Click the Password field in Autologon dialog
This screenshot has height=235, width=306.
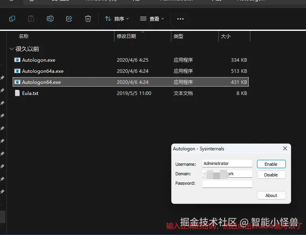point(227,184)
